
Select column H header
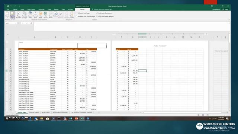(x=142, y=37)
